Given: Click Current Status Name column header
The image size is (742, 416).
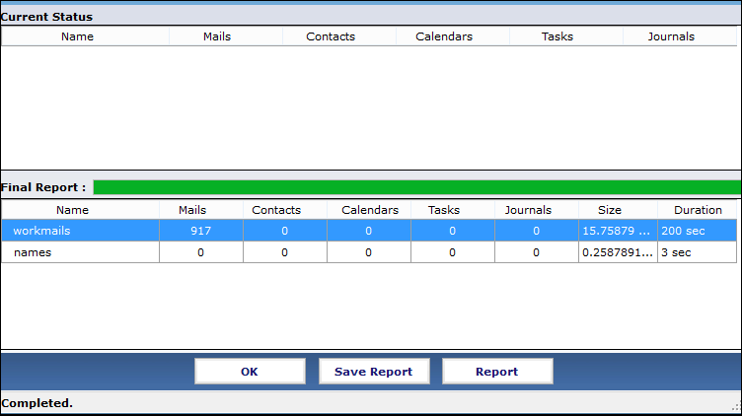Looking at the screenshot, I should pyautogui.click(x=85, y=36).
